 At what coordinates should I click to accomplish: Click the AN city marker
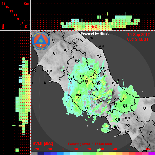101,48
